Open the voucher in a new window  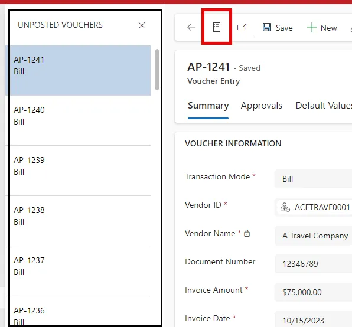[242, 27]
